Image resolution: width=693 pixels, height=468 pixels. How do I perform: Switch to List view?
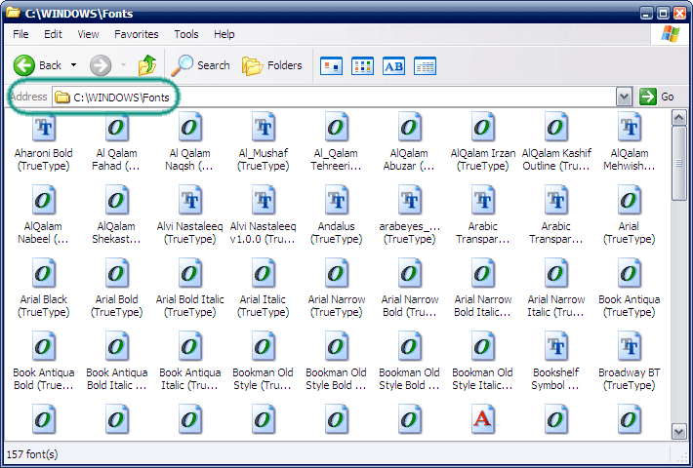(363, 66)
